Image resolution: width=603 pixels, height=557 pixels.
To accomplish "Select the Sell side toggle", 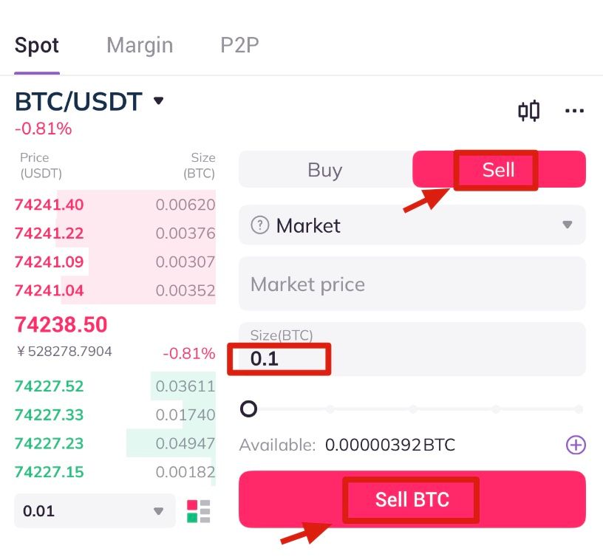I will [x=498, y=170].
